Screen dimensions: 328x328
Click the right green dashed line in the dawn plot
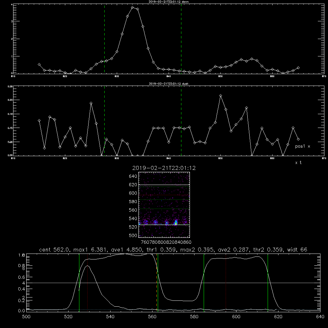(181, 39)
